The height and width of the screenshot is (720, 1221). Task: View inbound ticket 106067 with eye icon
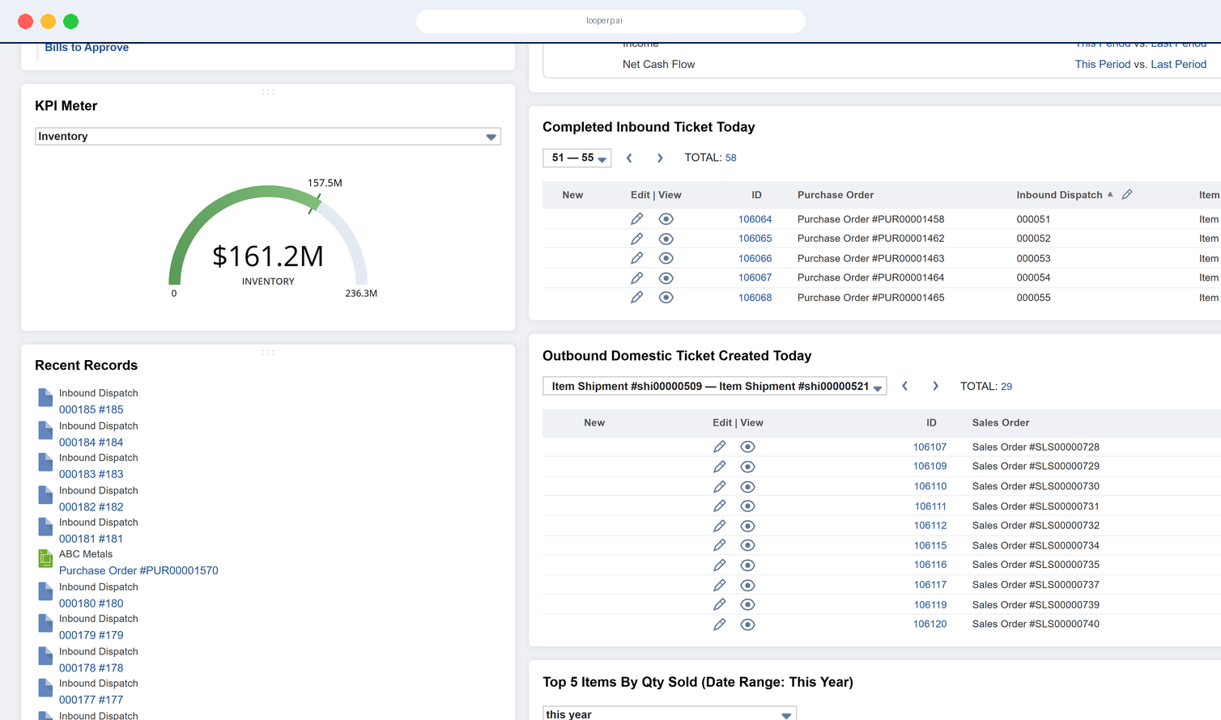666,277
